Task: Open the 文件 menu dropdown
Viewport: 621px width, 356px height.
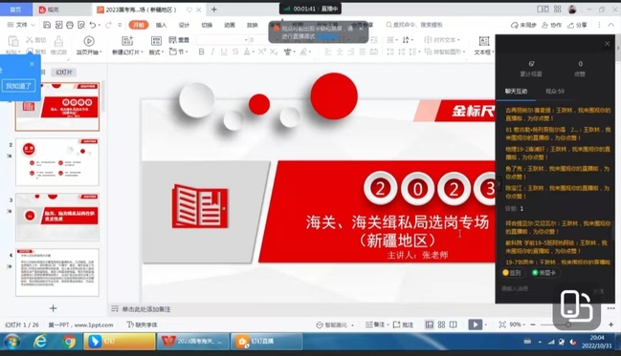Action: point(21,25)
